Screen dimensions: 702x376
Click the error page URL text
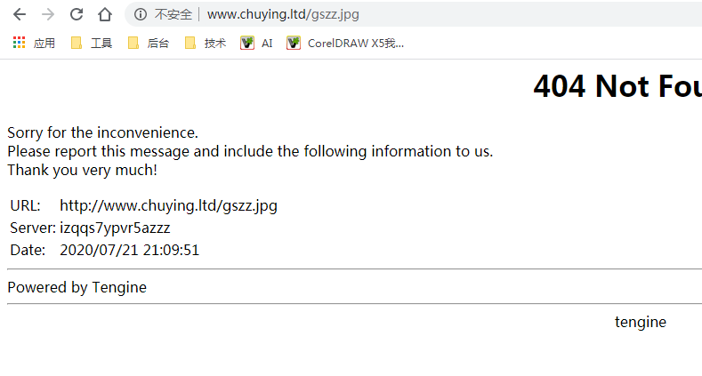[169, 205]
